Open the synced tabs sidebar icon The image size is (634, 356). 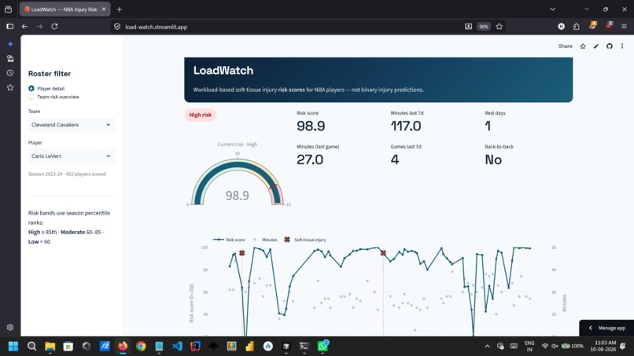click(x=10, y=59)
